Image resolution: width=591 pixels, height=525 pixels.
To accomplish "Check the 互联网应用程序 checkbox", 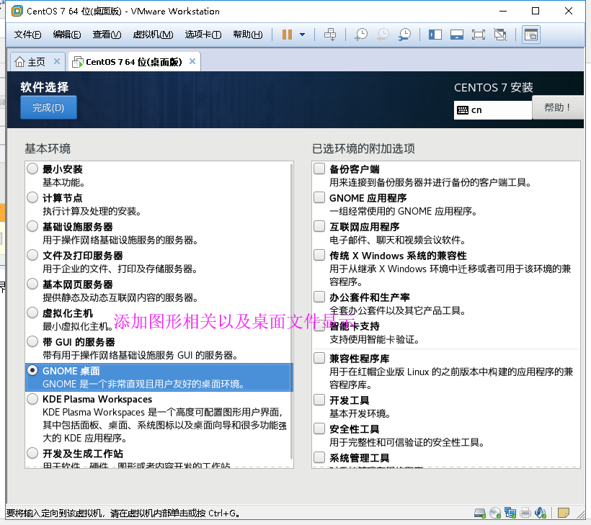I will point(319,226).
